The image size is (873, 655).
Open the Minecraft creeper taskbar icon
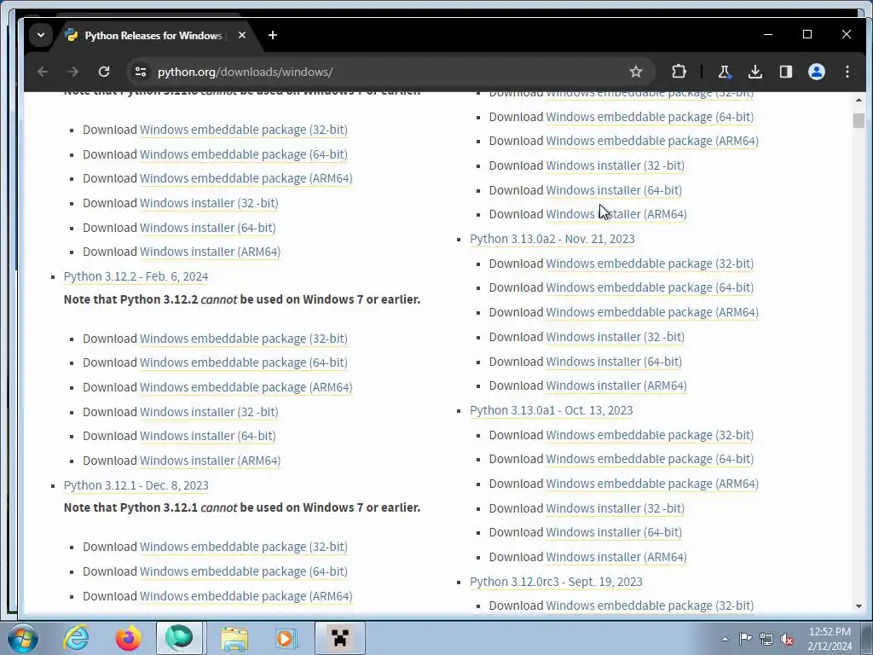(x=339, y=638)
